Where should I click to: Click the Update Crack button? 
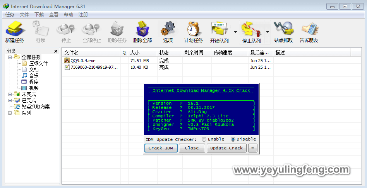[226, 148]
